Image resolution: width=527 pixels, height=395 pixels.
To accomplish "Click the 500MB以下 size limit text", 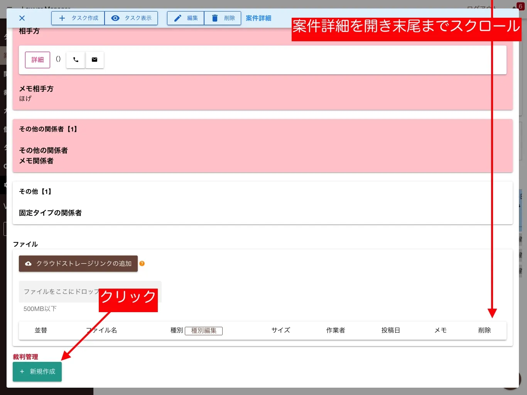I will 40,309.
